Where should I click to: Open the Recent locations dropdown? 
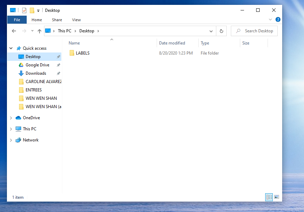tap(32, 31)
